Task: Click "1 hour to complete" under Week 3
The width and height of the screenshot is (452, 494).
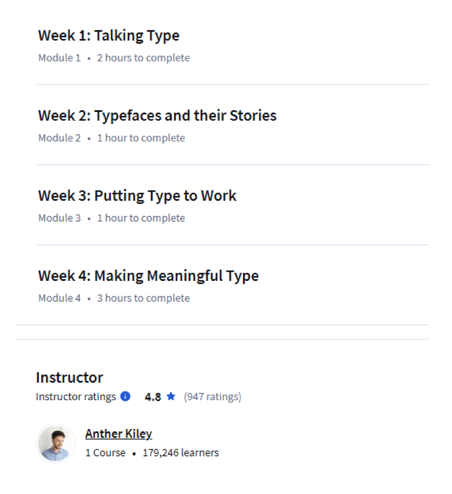Action: click(141, 218)
